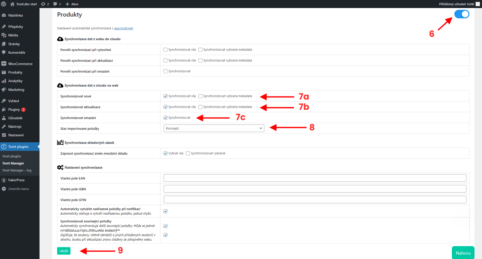Open the Akce menu in admin bar
The image size is (482, 259).
coord(72,4)
